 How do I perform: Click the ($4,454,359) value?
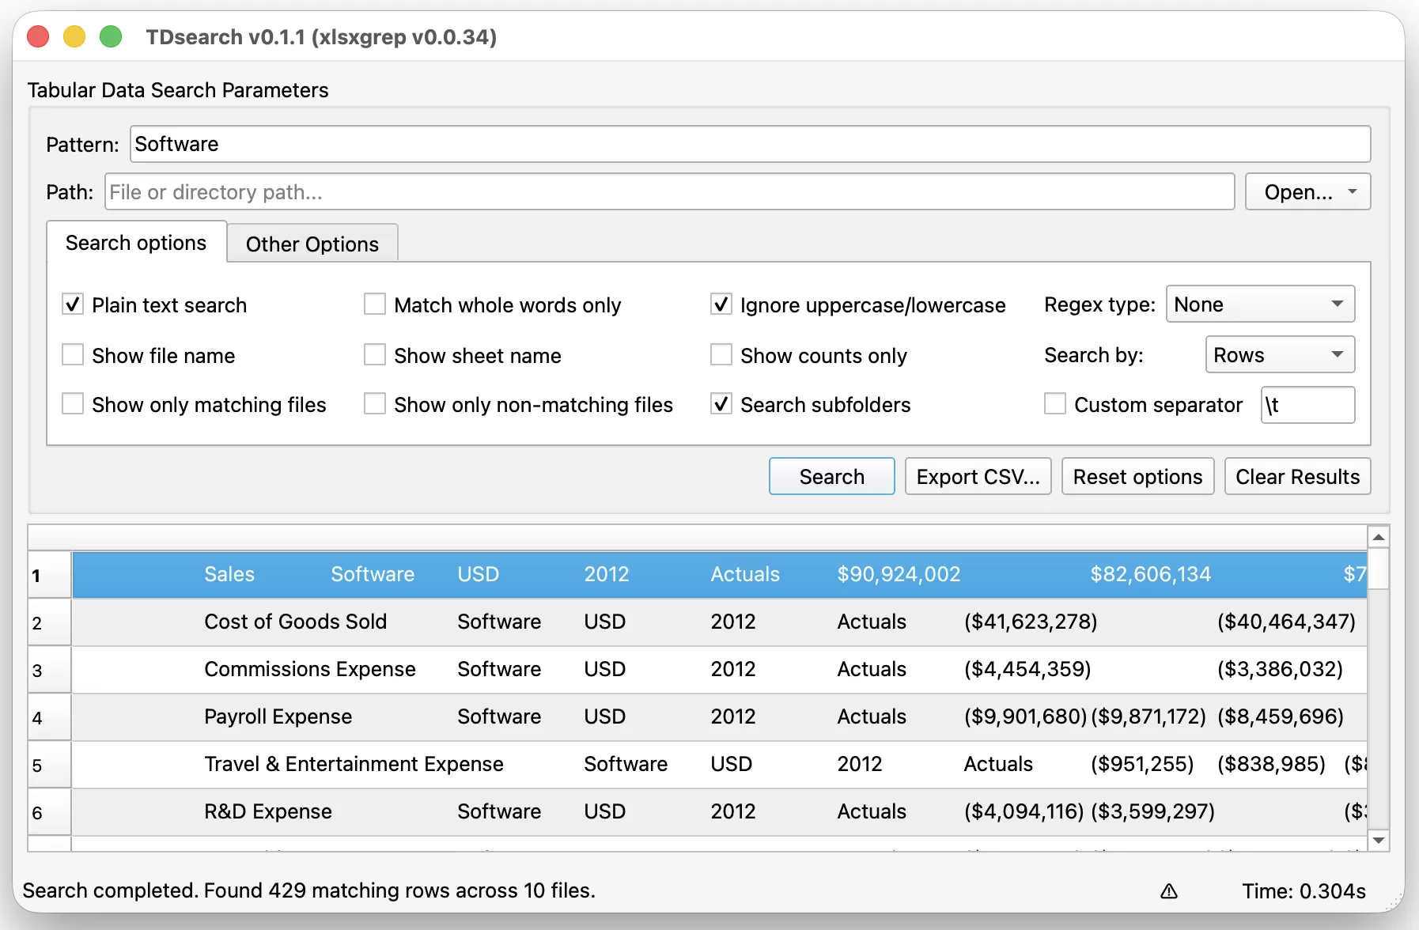[x=1027, y=669]
